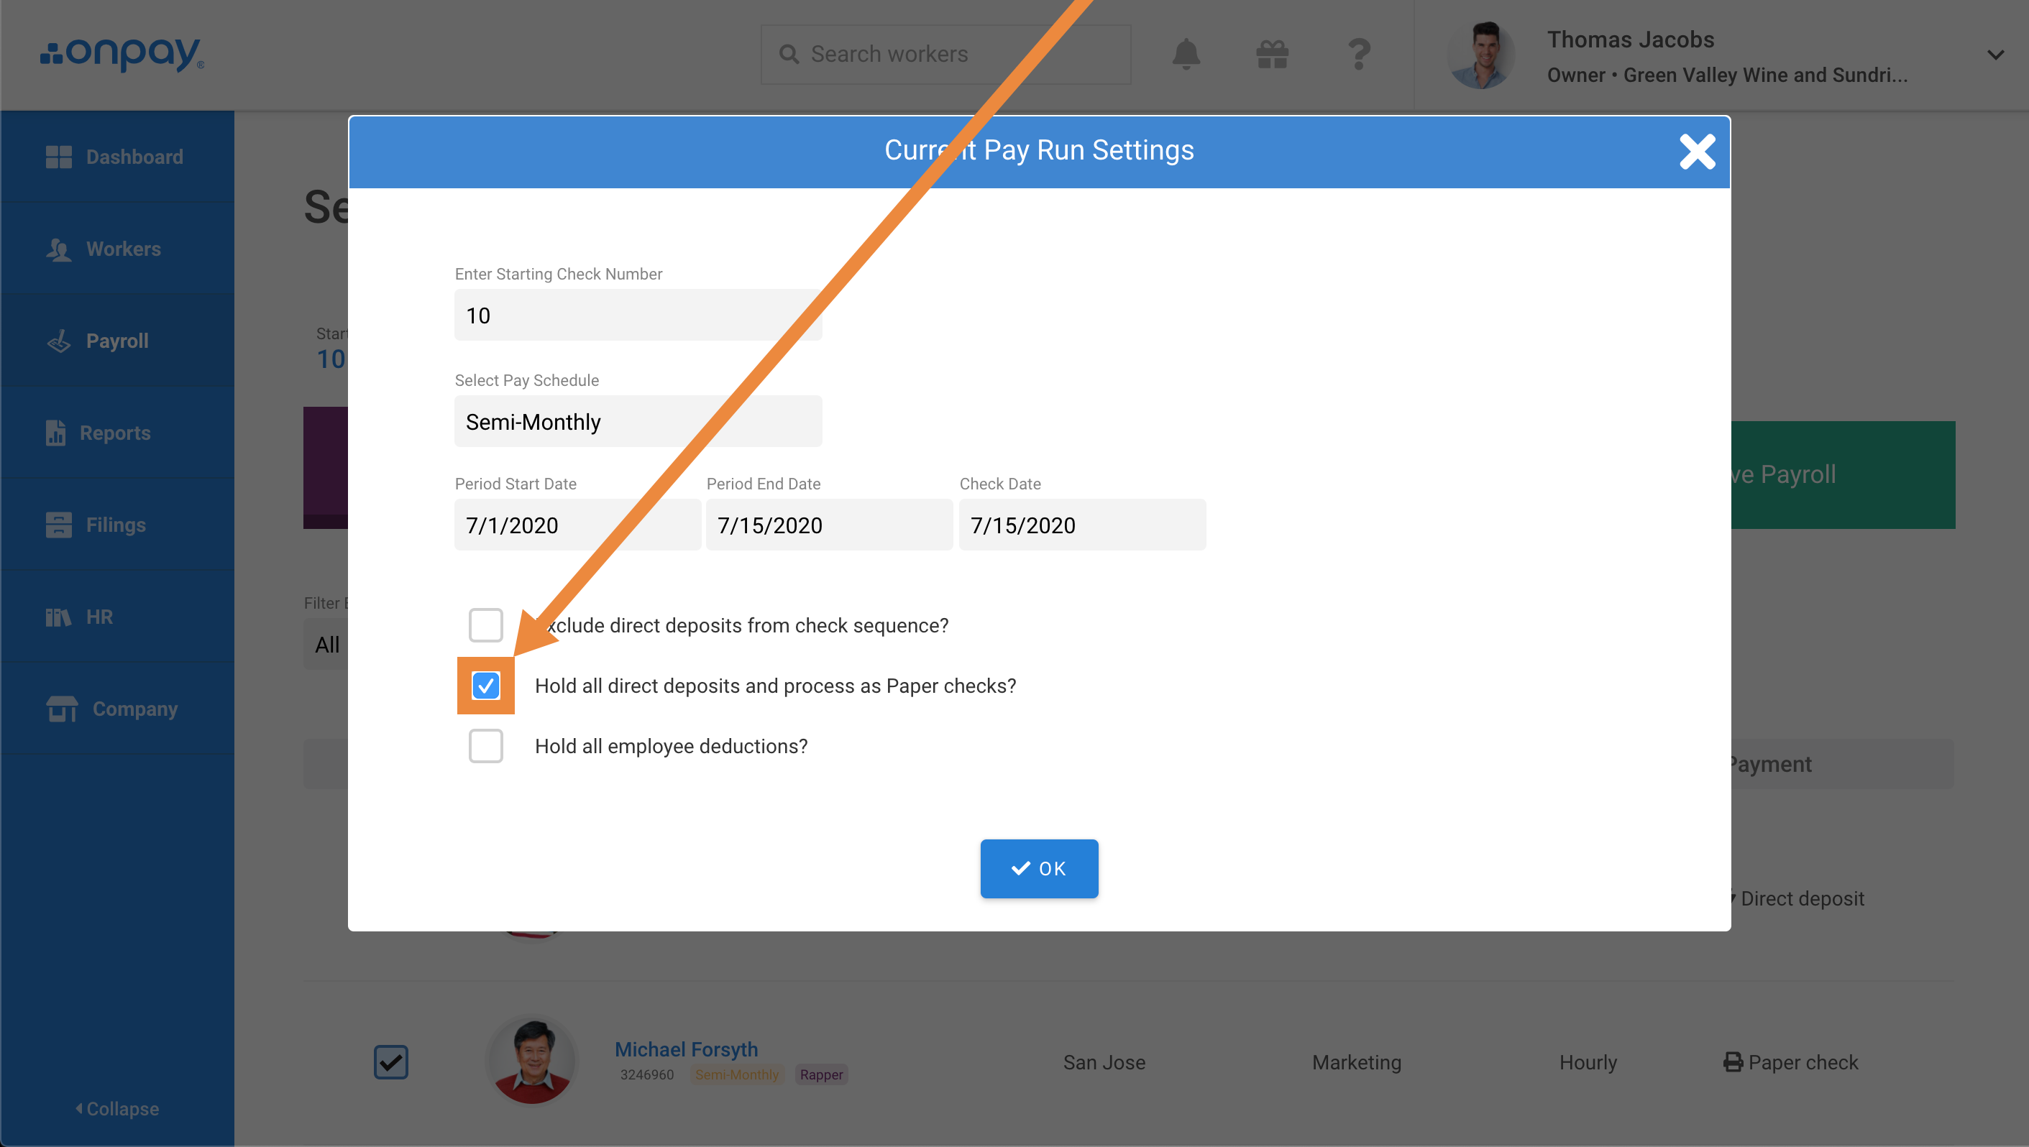Open Michael Forsyth's worker profile
The image size is (2029, 1147).
[685, 1049]
